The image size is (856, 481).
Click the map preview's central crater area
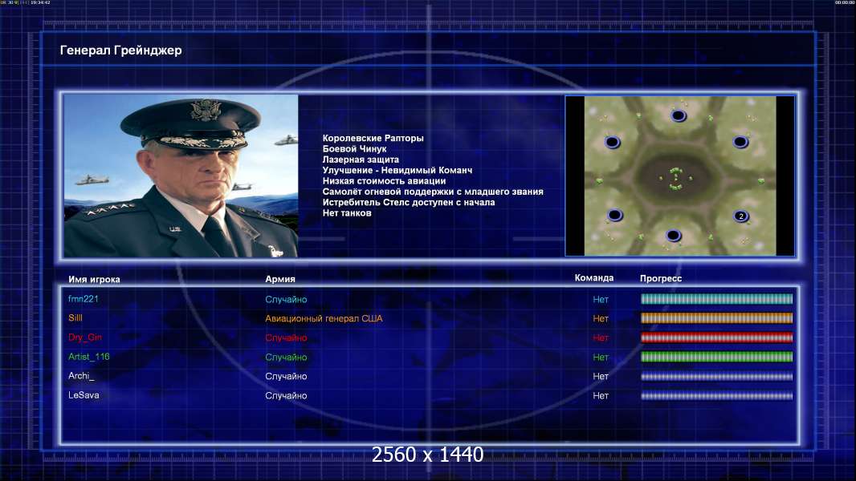click(676, 176)
